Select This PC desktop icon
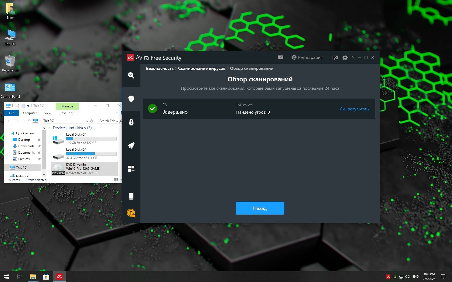 (x=10, y=38)
